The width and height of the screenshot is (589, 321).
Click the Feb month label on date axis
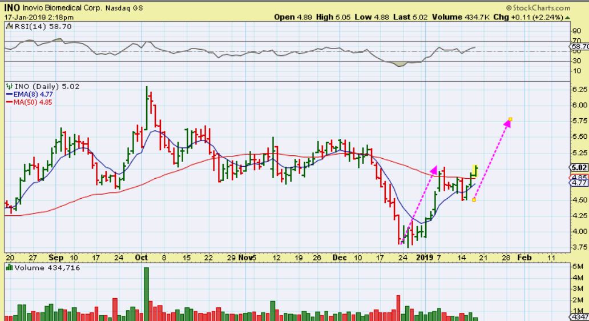point(525,258)
